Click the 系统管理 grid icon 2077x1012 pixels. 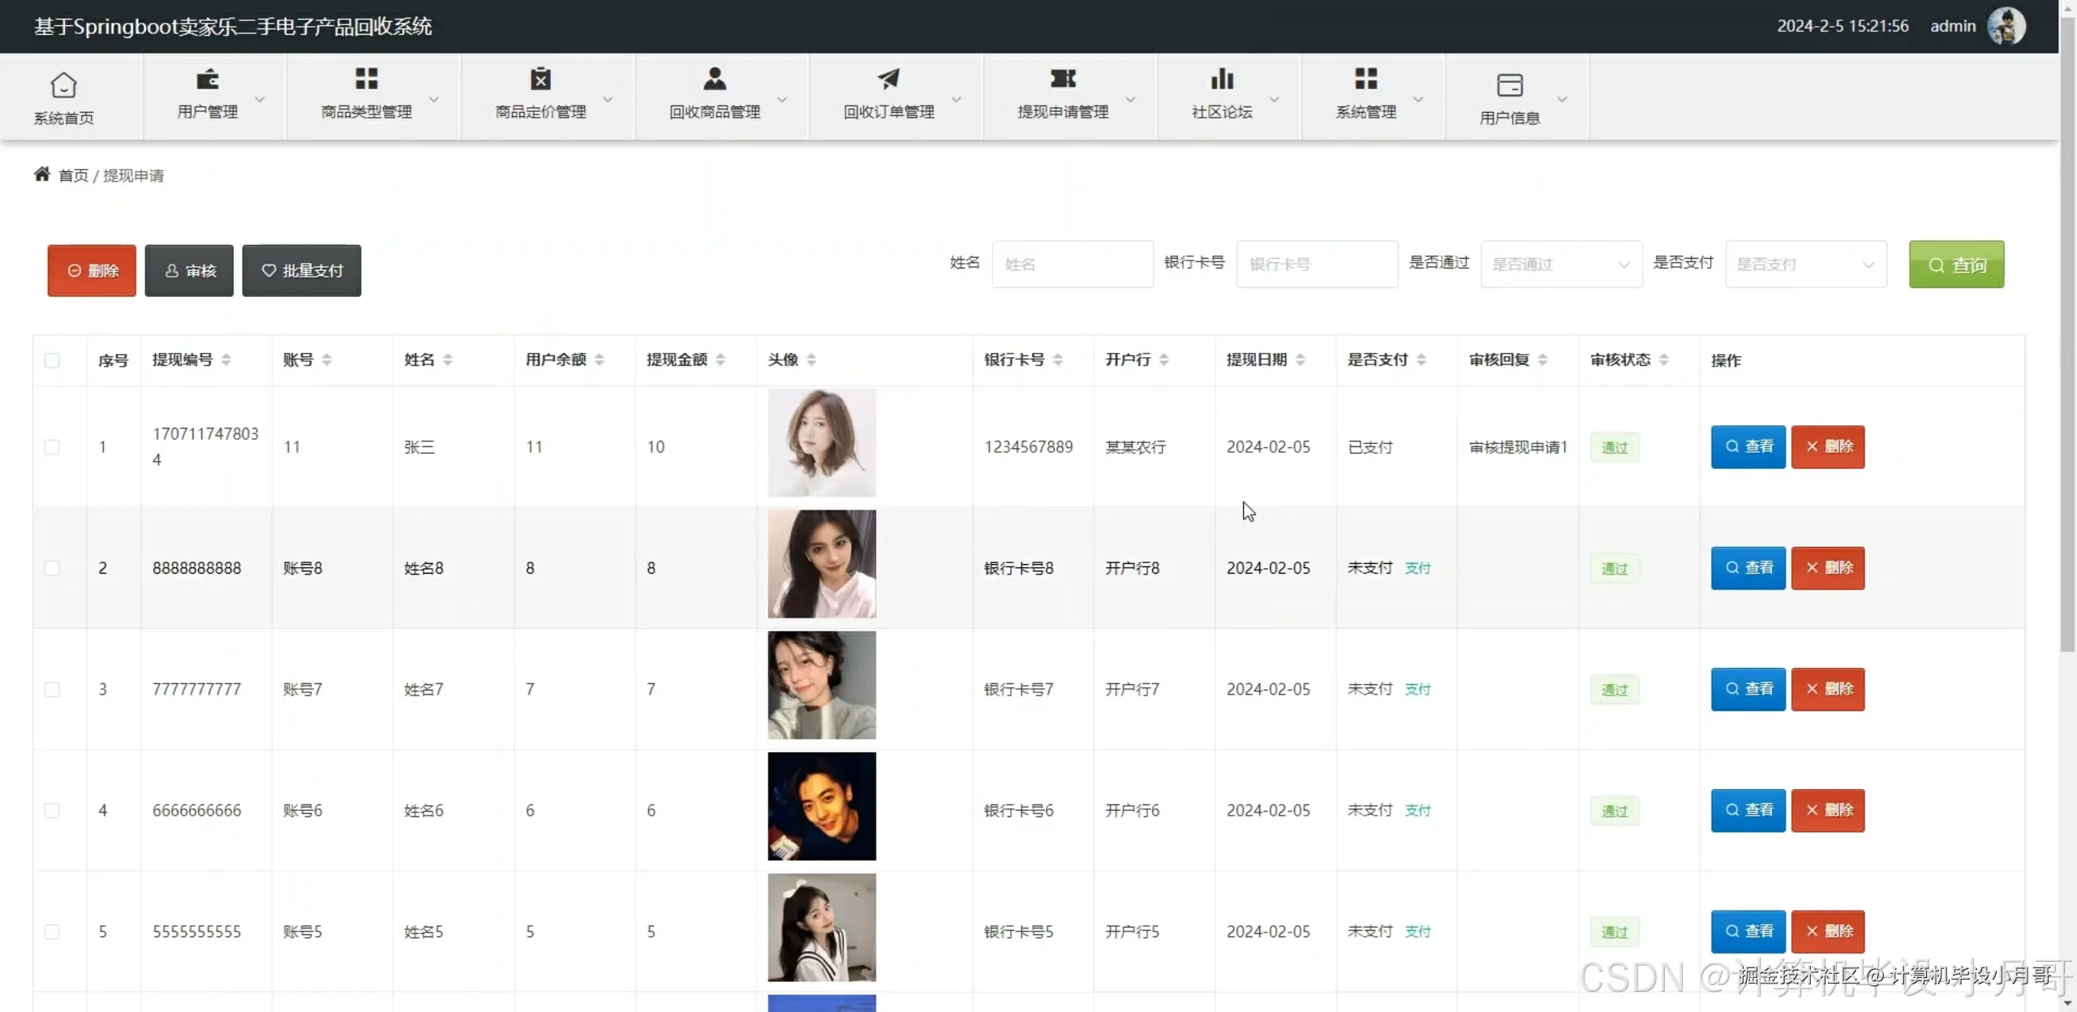click(x=1366, y=79)
